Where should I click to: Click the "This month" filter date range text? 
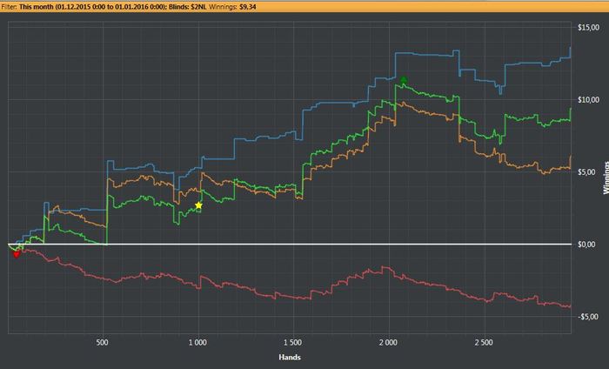coord(93,7)
